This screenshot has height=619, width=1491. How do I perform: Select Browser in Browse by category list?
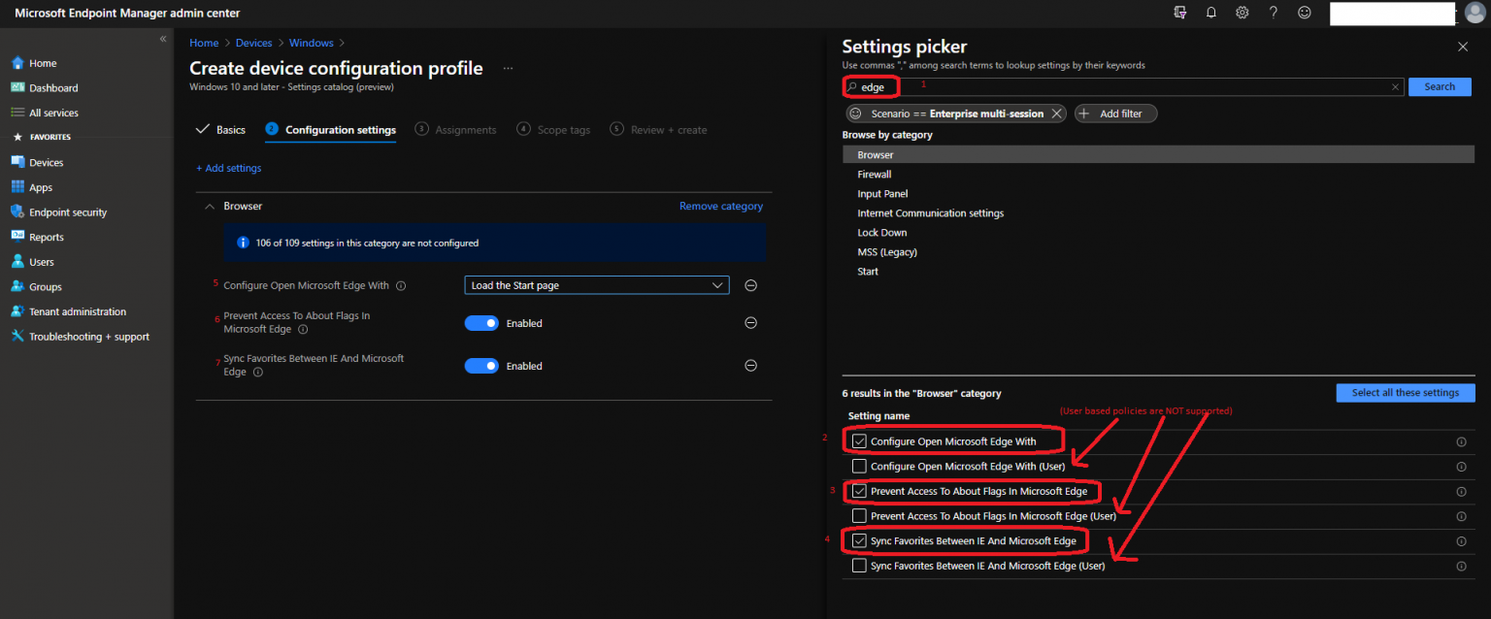pyautogui.click(x=1158, y=154)
